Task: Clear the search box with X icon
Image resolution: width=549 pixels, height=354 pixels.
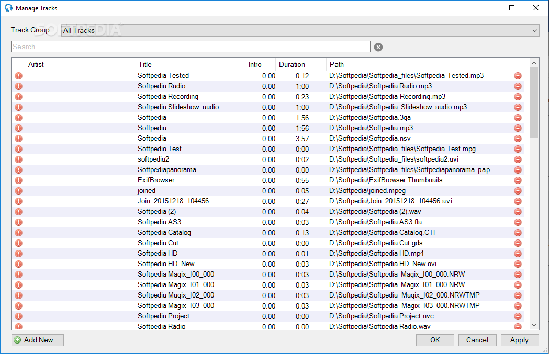Action: (x=378, y=47)
